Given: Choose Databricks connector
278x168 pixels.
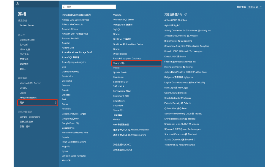Looking at the screenshot, I should (67, 76).
